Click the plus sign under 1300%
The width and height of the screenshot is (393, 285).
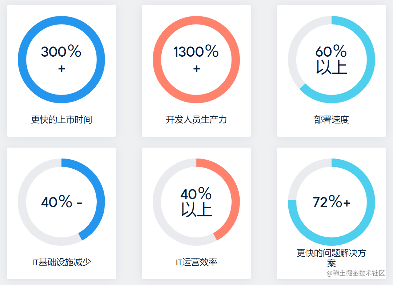(196, 69)
